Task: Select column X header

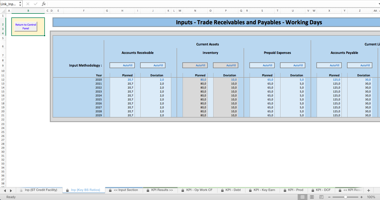Action: click(x=329, y=11)
